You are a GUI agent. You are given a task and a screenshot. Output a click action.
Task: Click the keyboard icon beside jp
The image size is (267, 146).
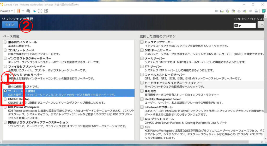coord(236,25)
